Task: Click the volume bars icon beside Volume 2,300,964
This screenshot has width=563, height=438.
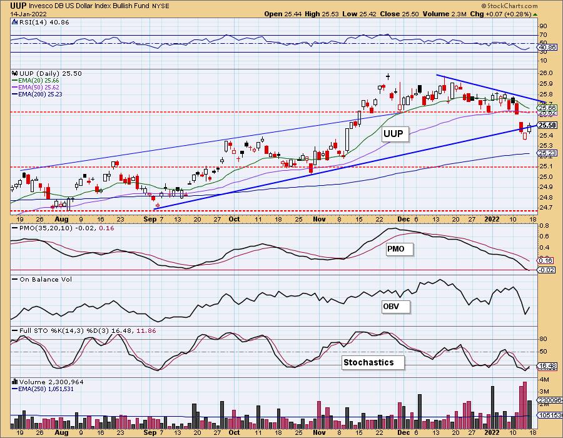Action: pos(15,382)
